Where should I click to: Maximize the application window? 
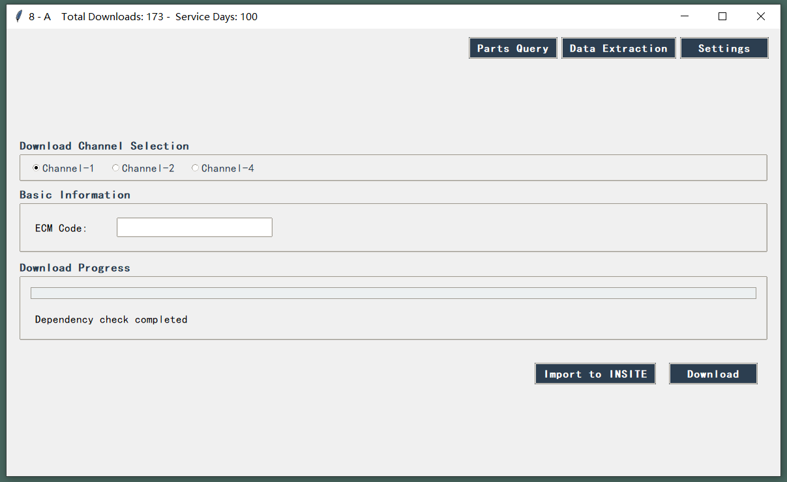tap(722, 16)
